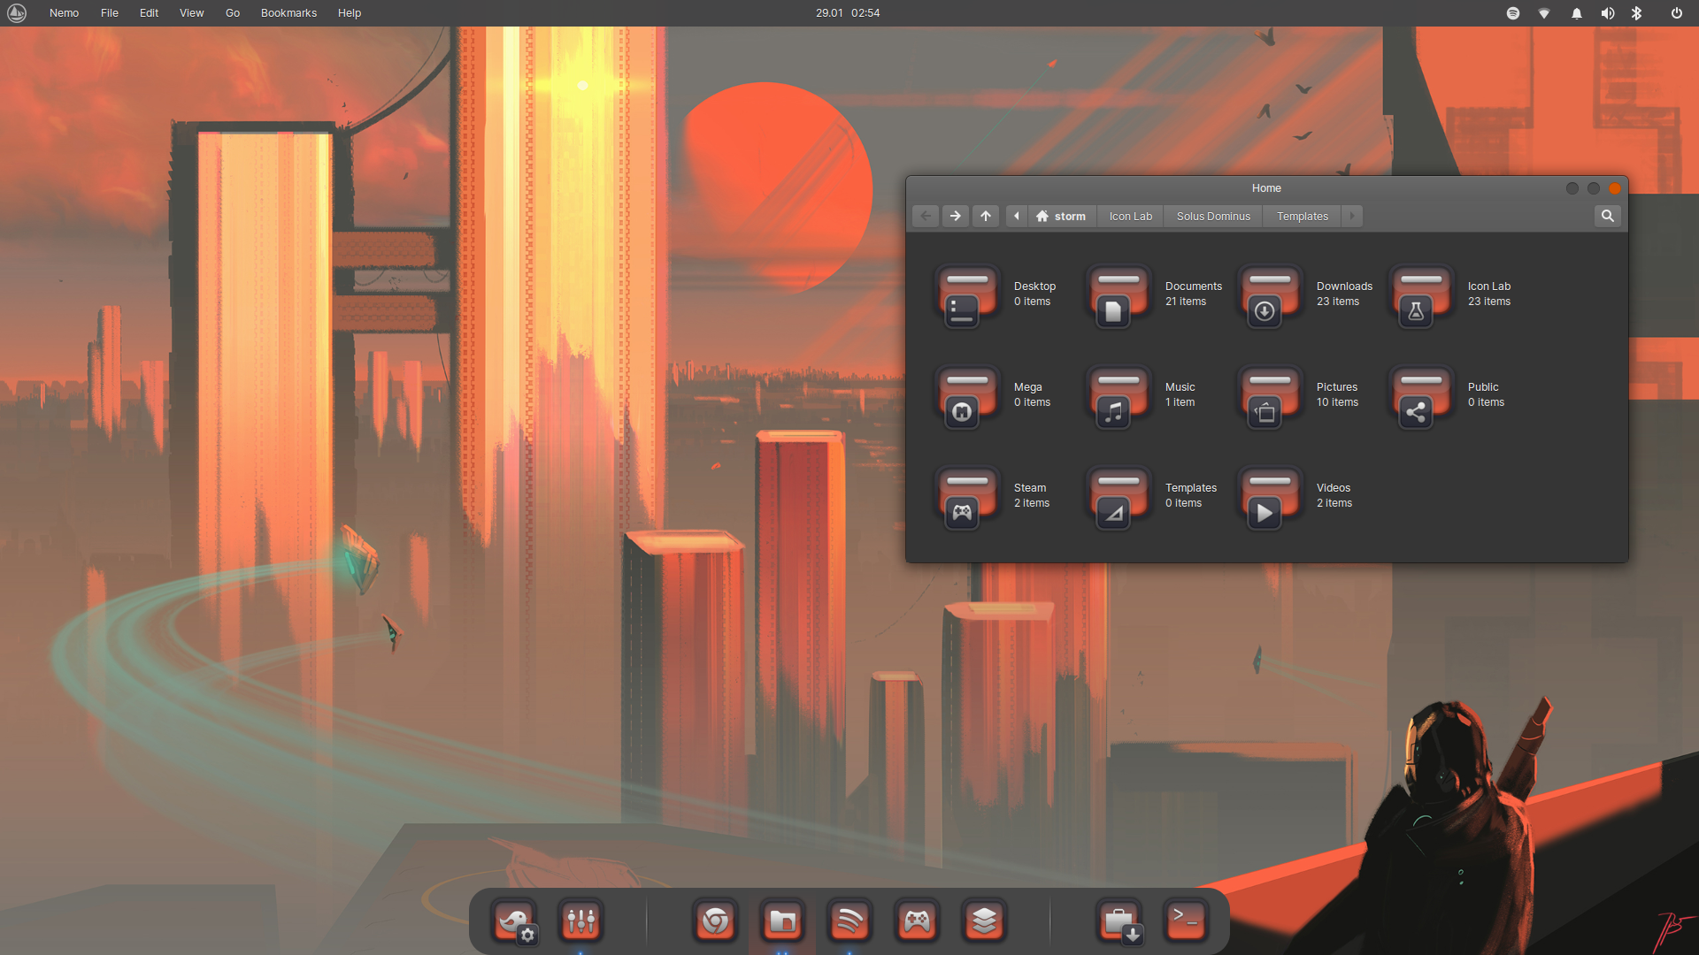Click the right chevron after Templates breadcrumb

(x=1351, y=216)
